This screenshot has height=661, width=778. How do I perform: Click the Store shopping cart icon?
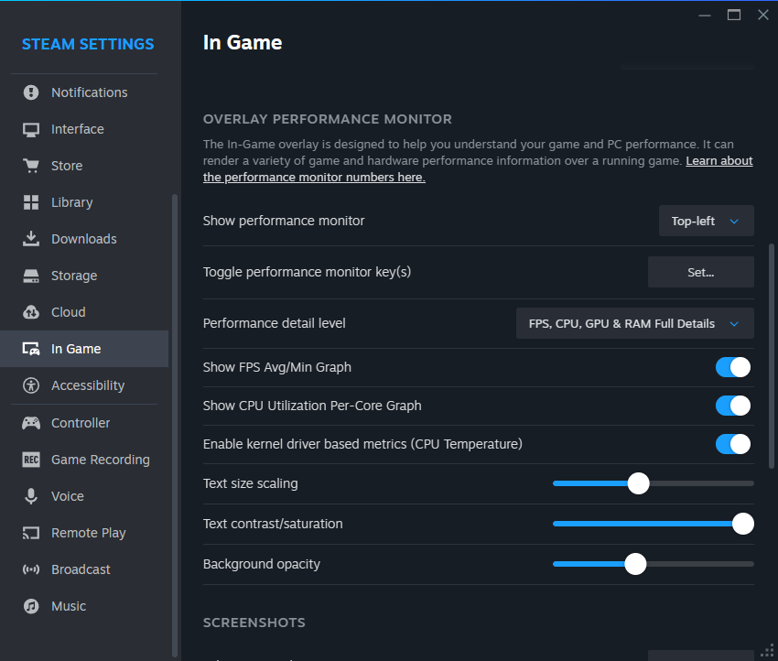31,166
